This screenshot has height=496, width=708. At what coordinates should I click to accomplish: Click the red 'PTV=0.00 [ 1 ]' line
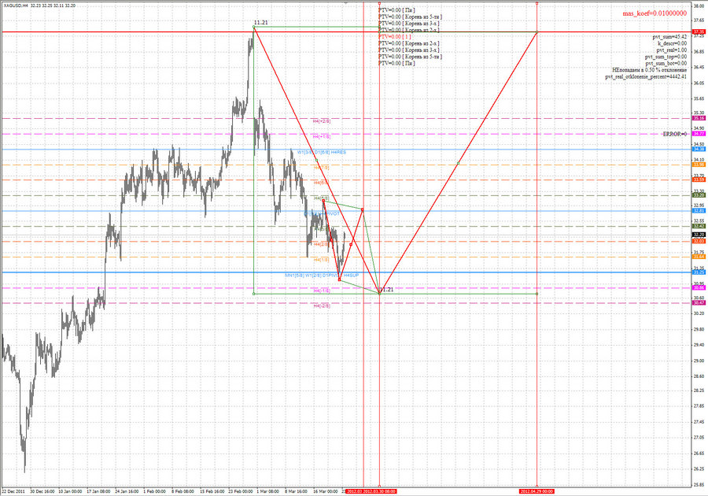[x=395, y=36]
